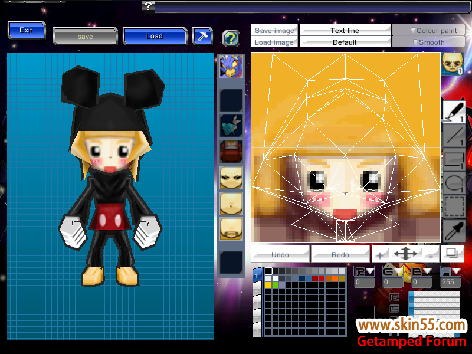The height and width of the screenshot is (354, 472).
Task: Select the empty slot below bird helmet
Action: click(231, 100)
